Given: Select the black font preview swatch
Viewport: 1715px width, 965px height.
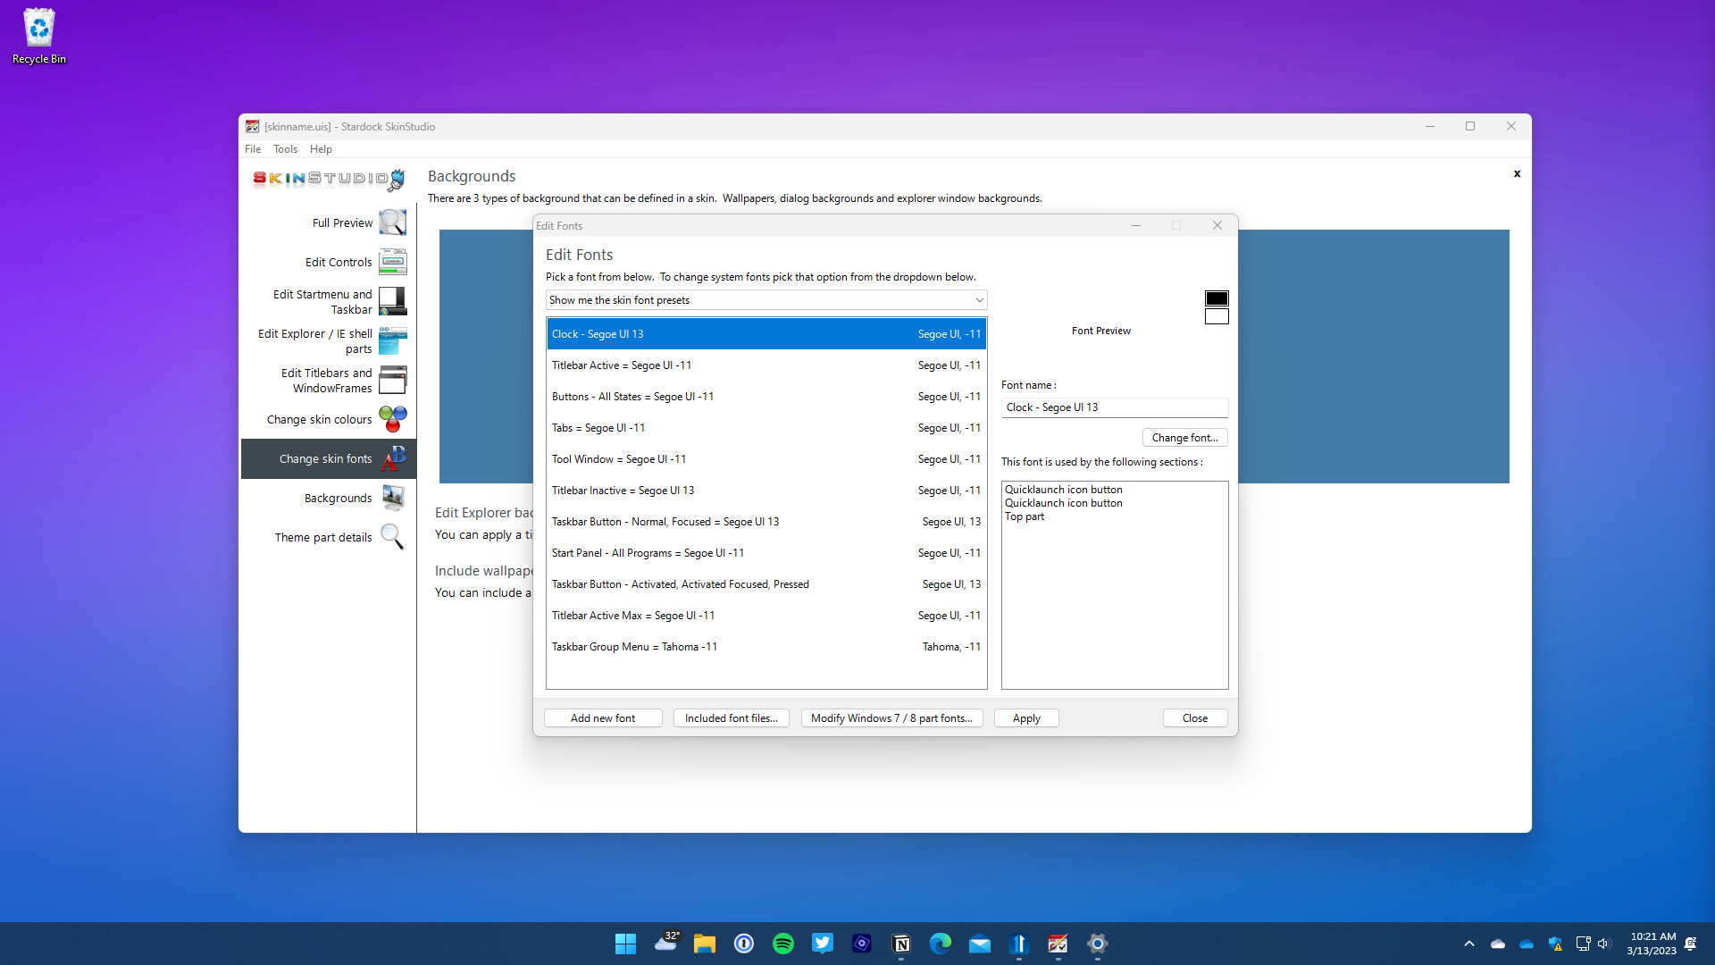Looking at the screenshot, I should (x=1217, y=298).
